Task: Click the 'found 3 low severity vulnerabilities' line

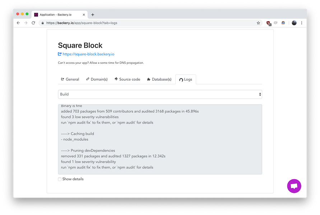Action: 90,117
